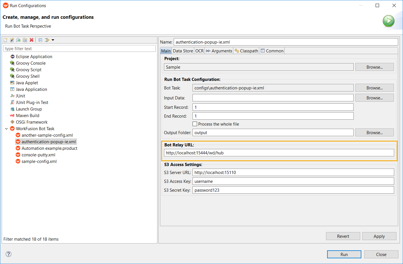403x264 pixels.
Task: Switch to the Arguments tab
Action: (219, 51)
